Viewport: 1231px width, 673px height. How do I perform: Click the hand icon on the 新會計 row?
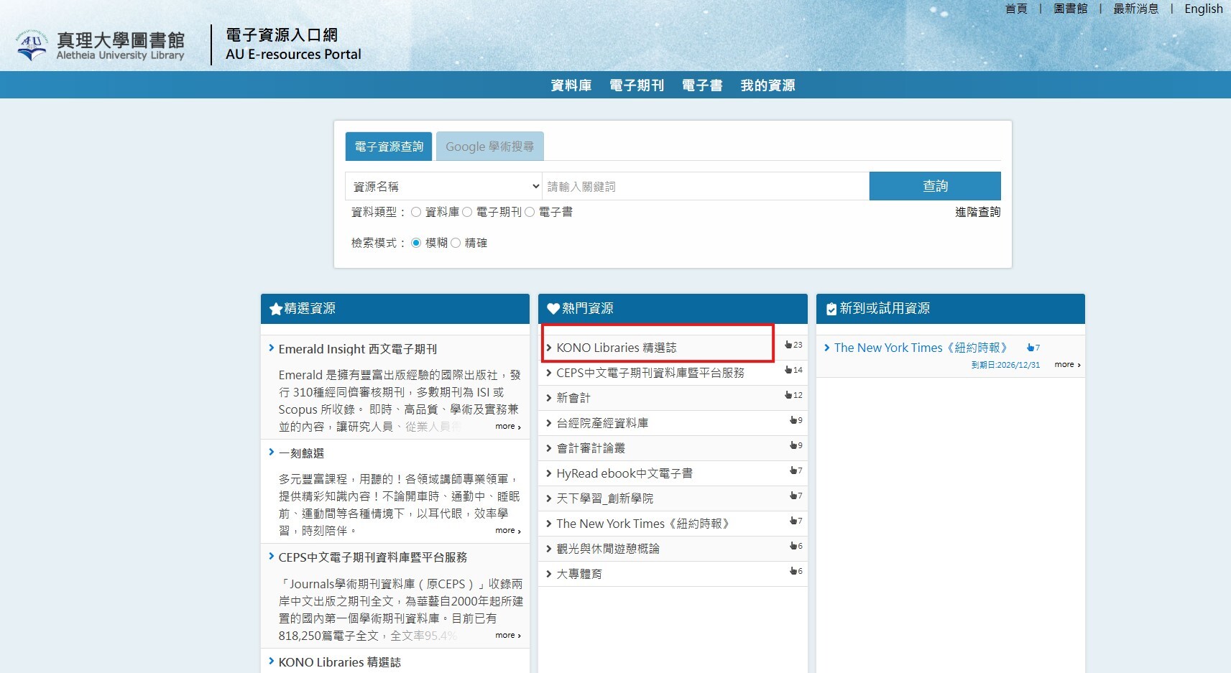(x=788, y=396)
